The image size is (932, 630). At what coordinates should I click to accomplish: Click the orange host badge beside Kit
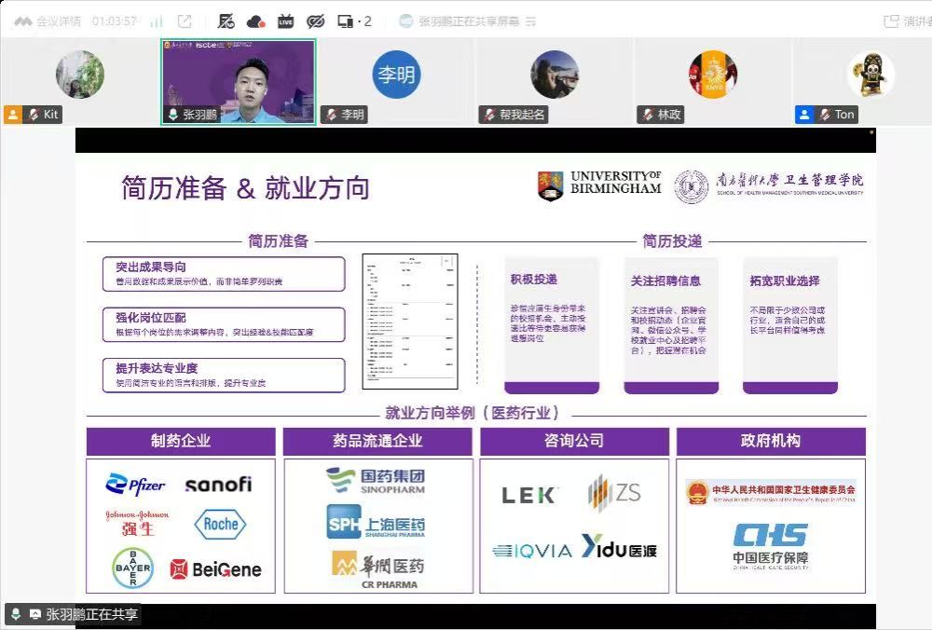13,114
